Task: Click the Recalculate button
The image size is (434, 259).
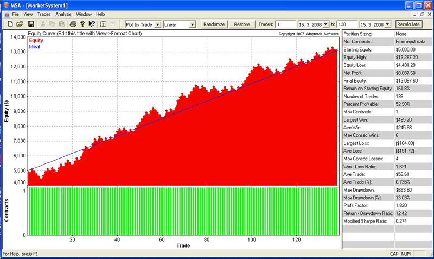Action: [x=409, y=24]
